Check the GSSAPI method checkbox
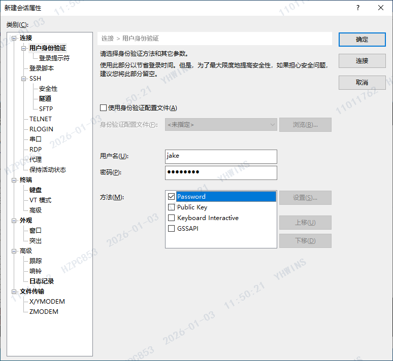 172,228
